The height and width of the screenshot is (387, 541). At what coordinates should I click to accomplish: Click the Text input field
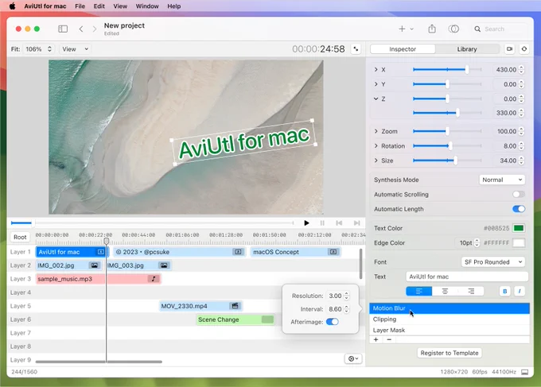click(x=467, y=277)
